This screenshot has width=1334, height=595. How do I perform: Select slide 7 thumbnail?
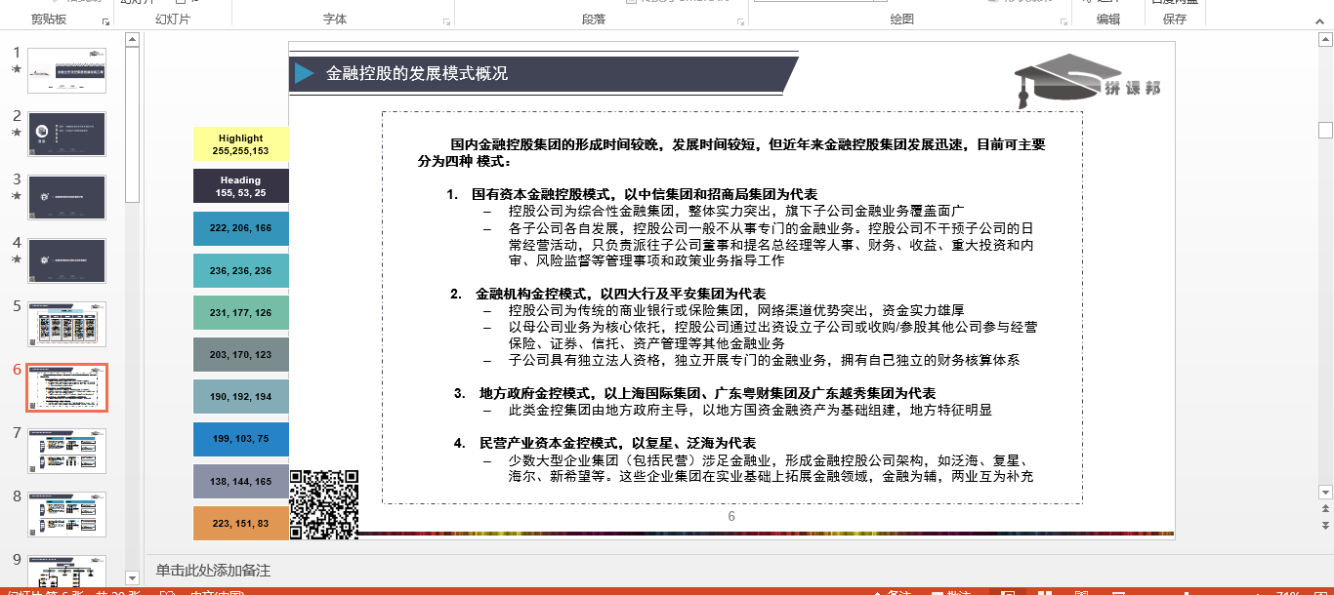click(x=67, y=451)
